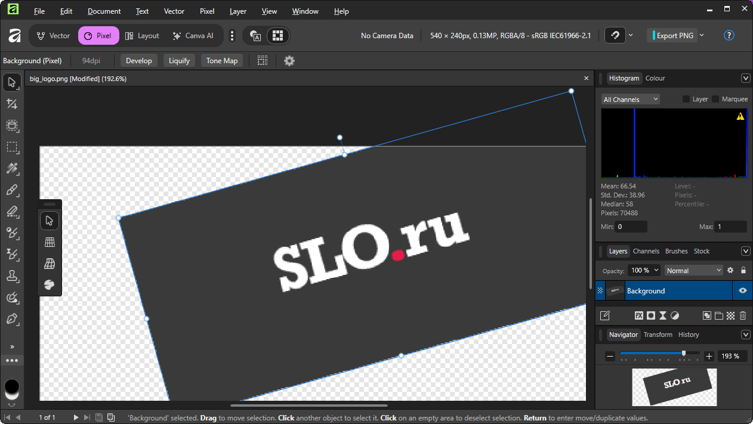Viewport: 753px width, 424px height.
Task: Select the Move tool
Action: 12,82
